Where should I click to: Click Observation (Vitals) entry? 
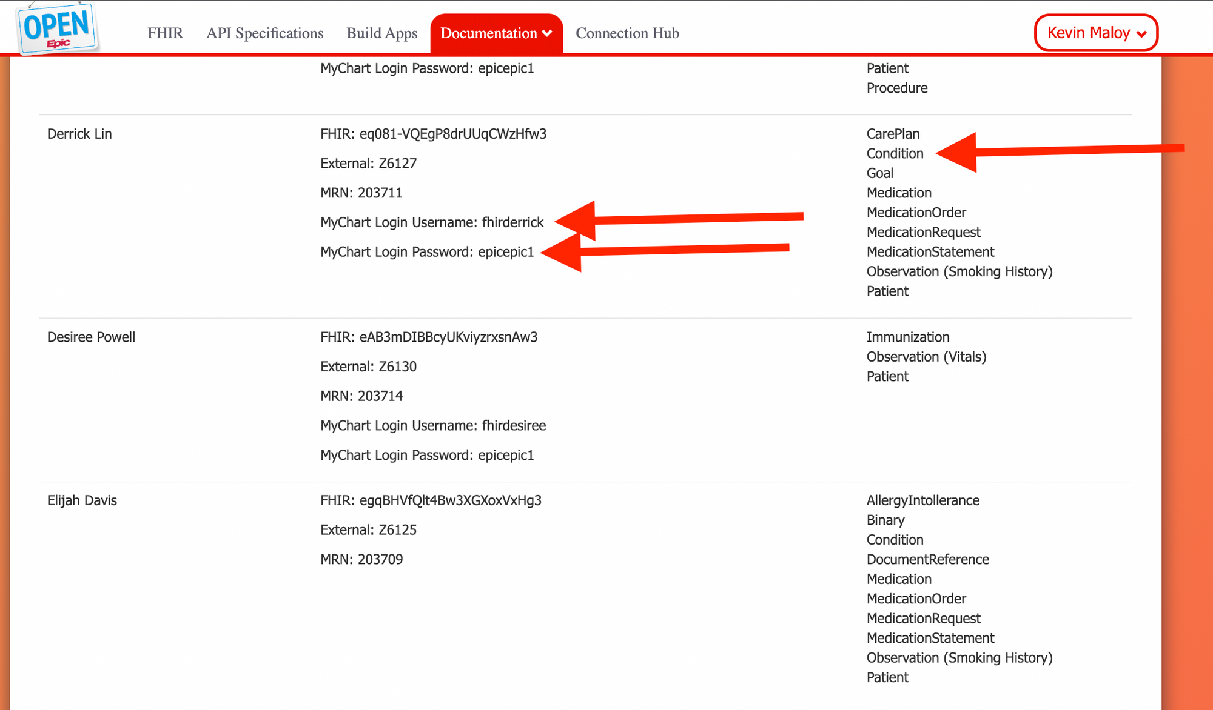(926, 357)
